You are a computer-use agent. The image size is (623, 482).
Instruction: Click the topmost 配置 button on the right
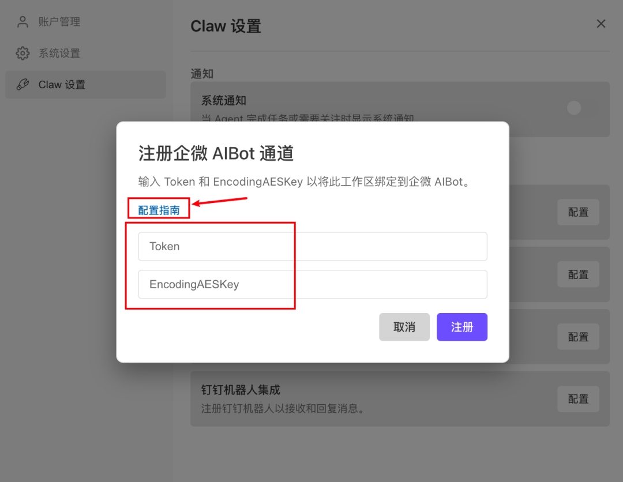point(578,212)
